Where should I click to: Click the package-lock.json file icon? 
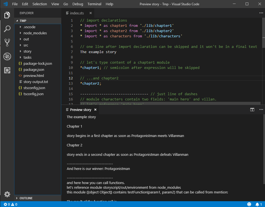pos(20,63)
